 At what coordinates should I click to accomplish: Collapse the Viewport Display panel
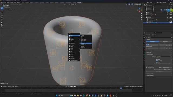click(149, 54)
